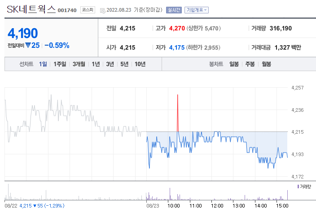Screen dimensions: 316x216
Task: Click the 11:00 time axis label
Action: pos(196,206)
